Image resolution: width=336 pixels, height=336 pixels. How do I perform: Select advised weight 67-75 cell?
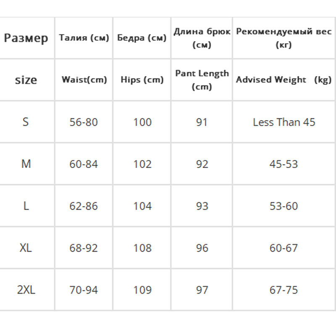coord(284,290)
